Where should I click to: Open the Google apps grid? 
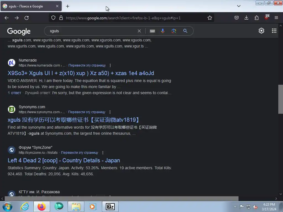(274, 31)
